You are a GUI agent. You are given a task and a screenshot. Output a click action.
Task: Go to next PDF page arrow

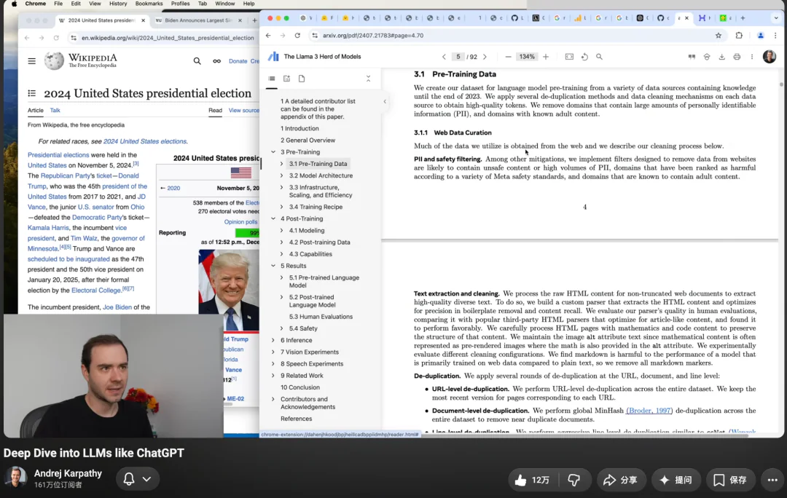tap(485, 57)
